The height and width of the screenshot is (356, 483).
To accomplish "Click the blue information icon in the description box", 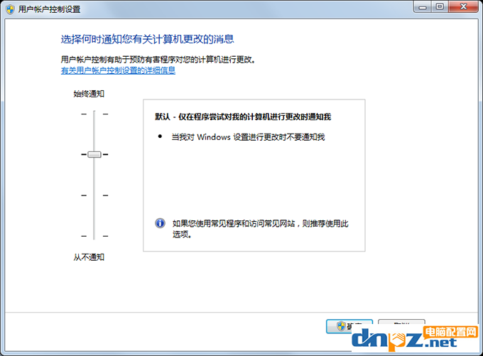I will [x=160, y=223].
